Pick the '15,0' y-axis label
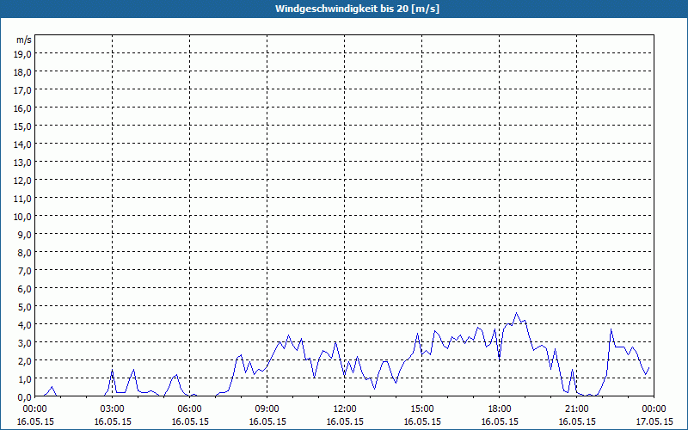 click(22, 126)
